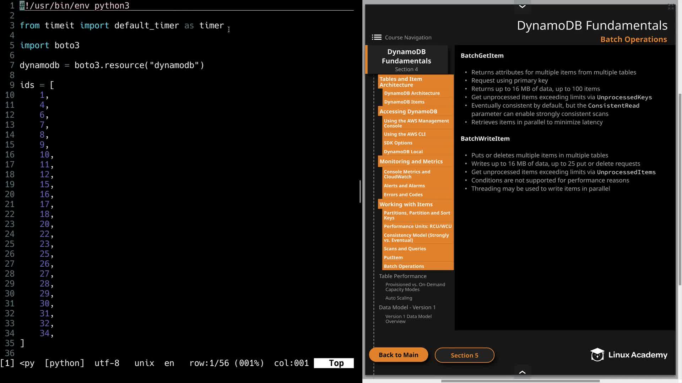This screenshot has height=383, width=682.
Task: Collapse the panel with the top chevron
Action: pyautogui.click(x=522, y=6)
